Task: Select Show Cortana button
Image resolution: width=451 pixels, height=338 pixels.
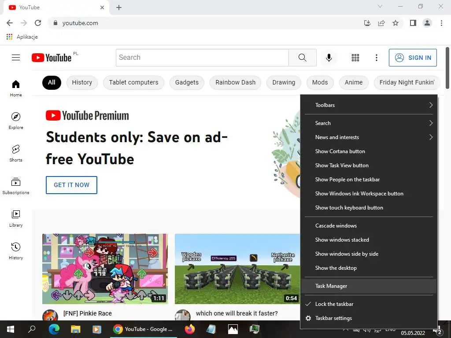Action: [x=369, y=151]
